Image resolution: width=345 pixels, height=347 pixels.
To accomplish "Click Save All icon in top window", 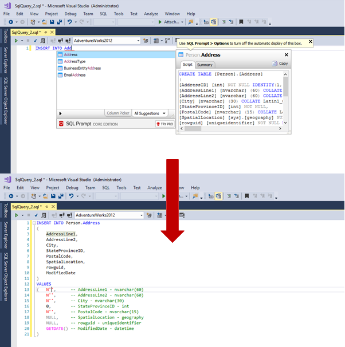I will pos(60,22).
